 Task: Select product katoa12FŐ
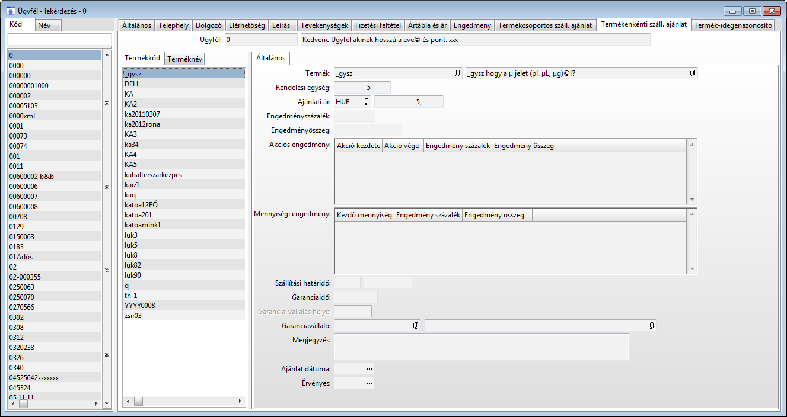pyautogui.click(x=184, y=204)
